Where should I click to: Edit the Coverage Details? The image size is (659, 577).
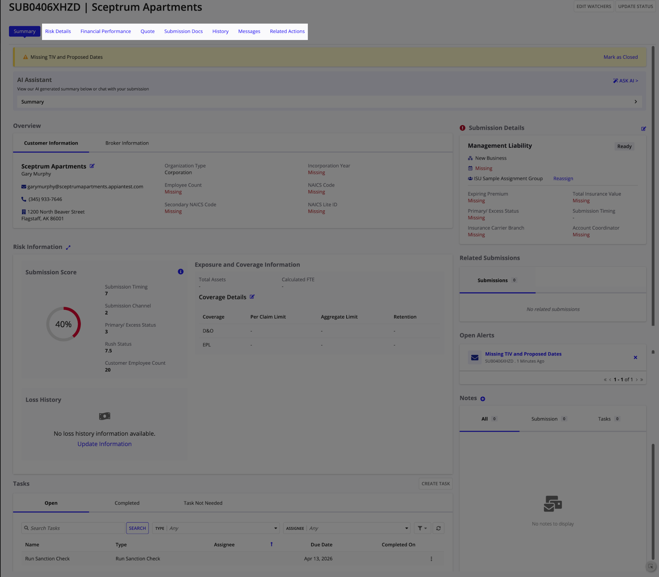tap(252, 297)
